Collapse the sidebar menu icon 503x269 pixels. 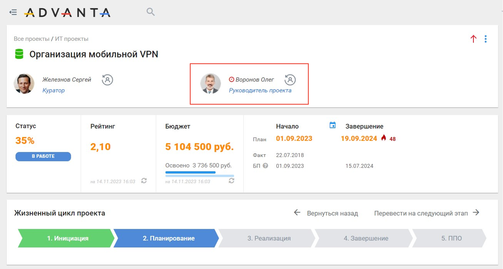13,12
